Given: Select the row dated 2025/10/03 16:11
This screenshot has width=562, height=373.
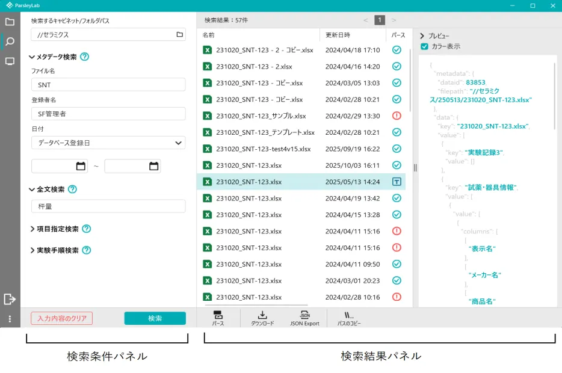Looking at the screenshot, I should coord(301,165).
